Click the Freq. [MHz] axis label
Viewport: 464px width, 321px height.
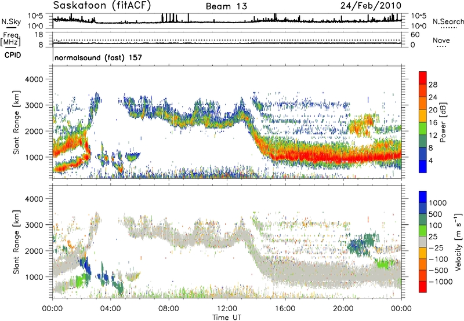coord(10,40)
